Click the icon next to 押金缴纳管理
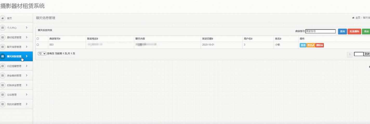The width and height of the screenshot is (370, 124). (x=3, y=75)
